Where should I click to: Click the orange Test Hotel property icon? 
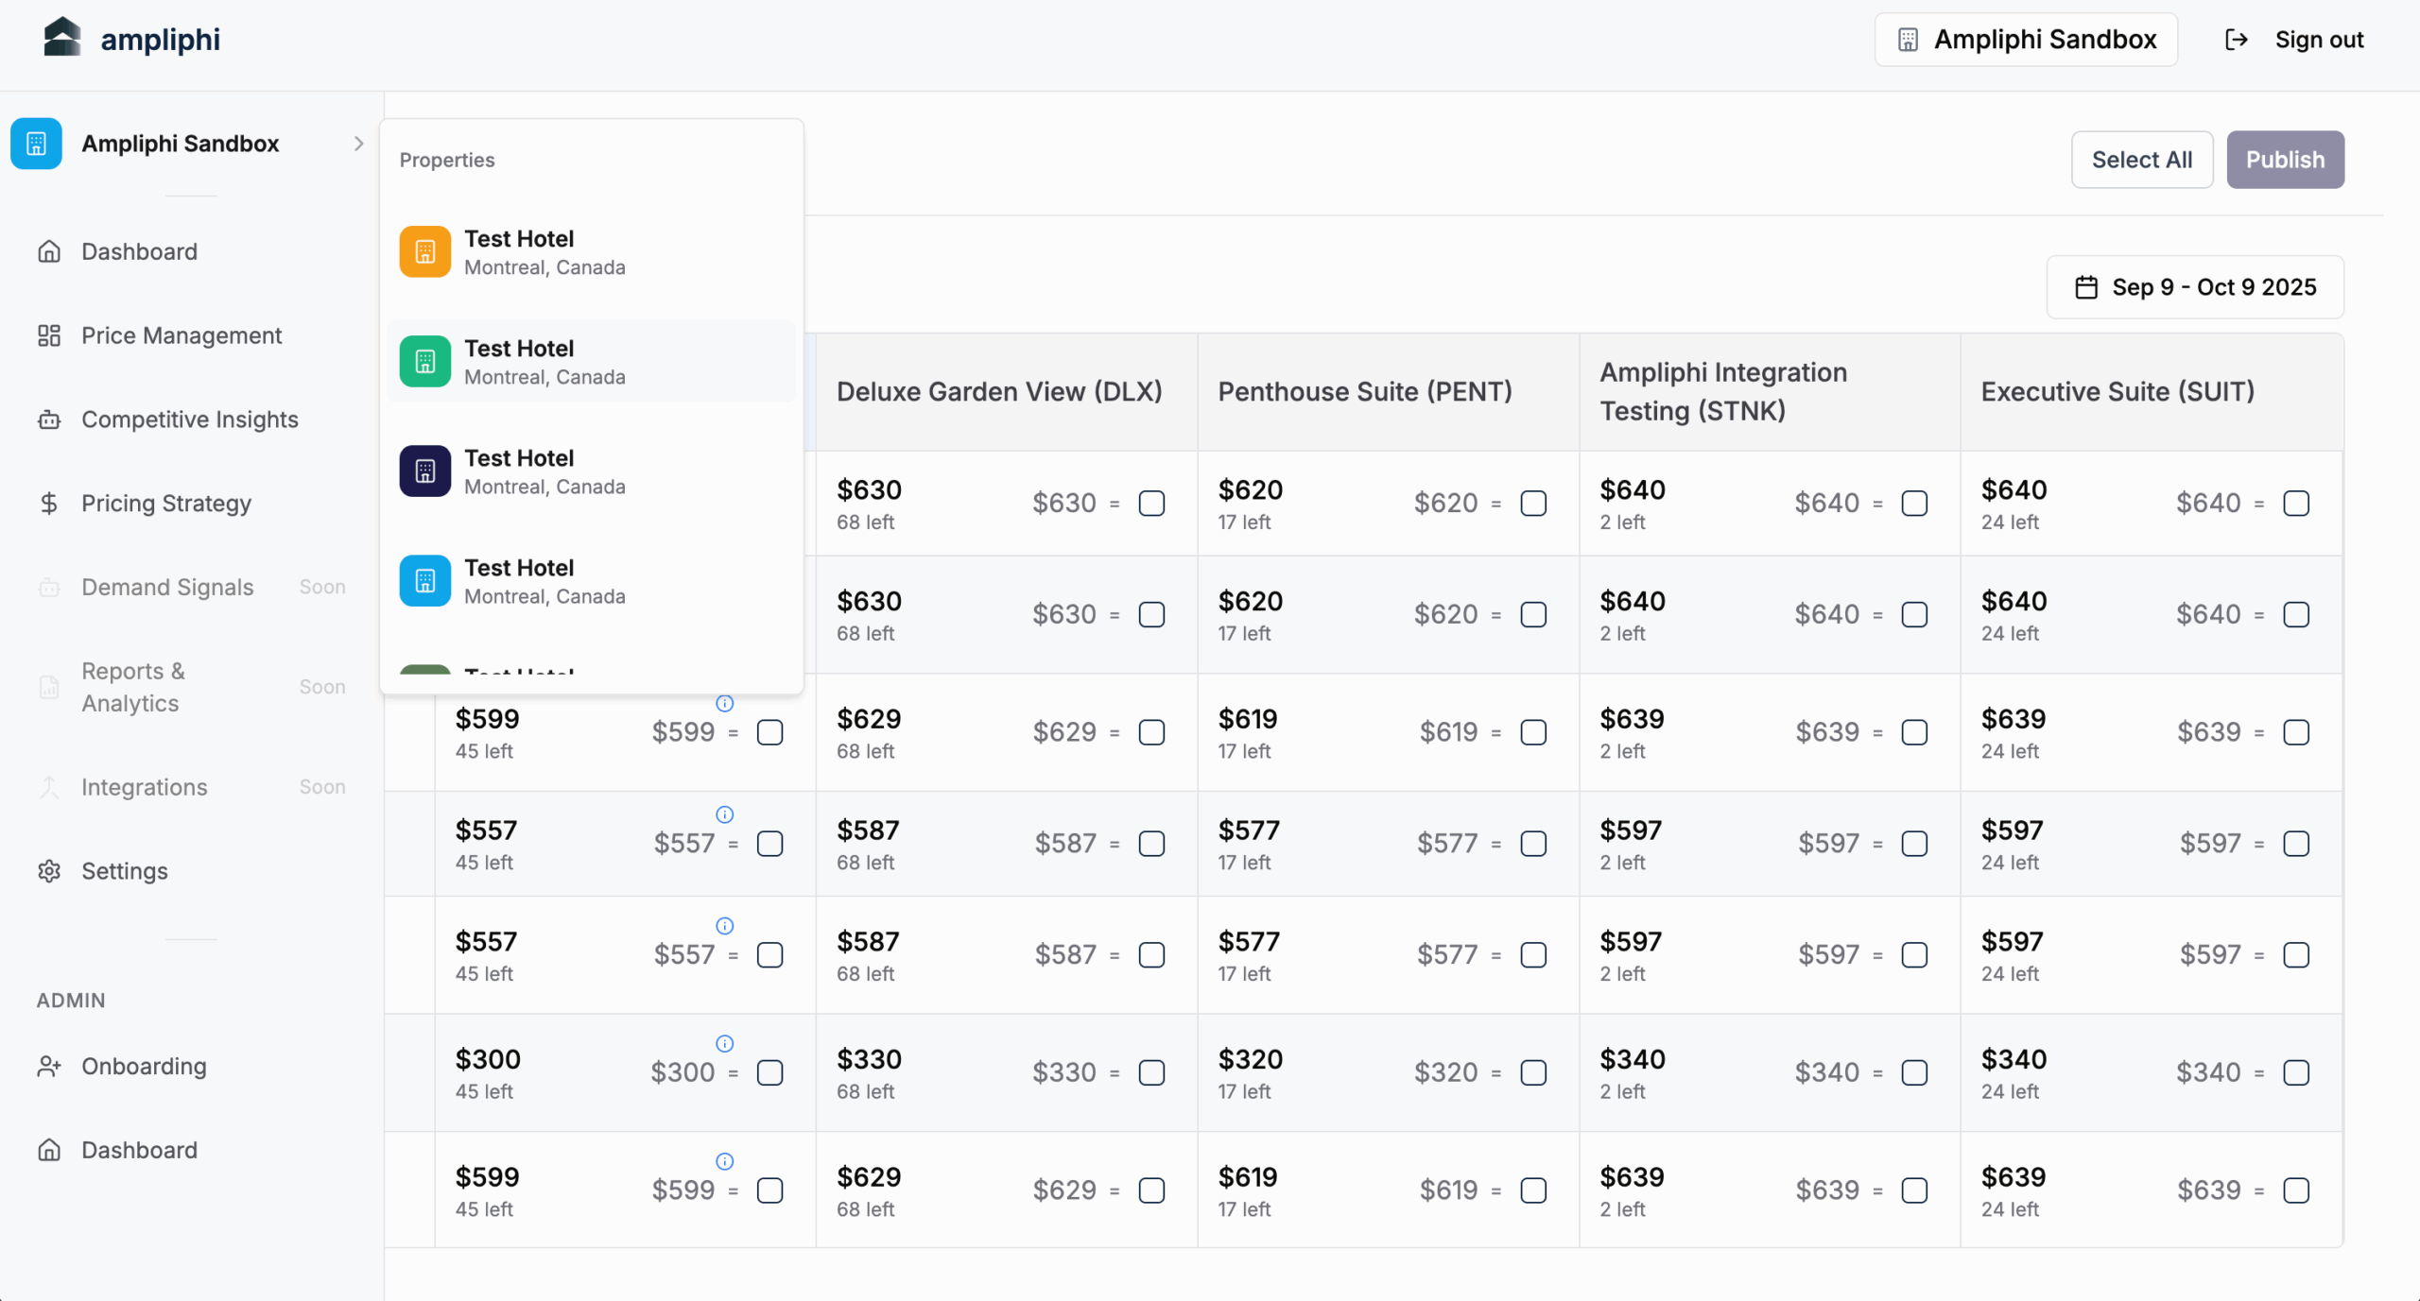coord(425,251)
